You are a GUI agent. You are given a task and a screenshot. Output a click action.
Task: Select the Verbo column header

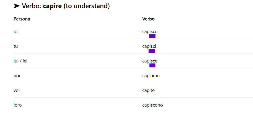point(148,19)
